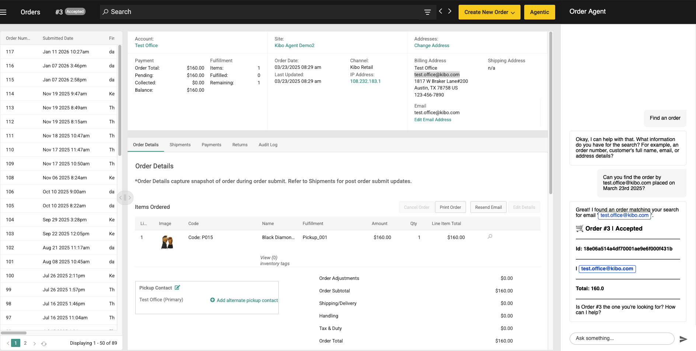Image resolution: width=696 pixels, height=351 pixels.
Task: Go to page 2 of the orders list
Action: tap(25, 343)
